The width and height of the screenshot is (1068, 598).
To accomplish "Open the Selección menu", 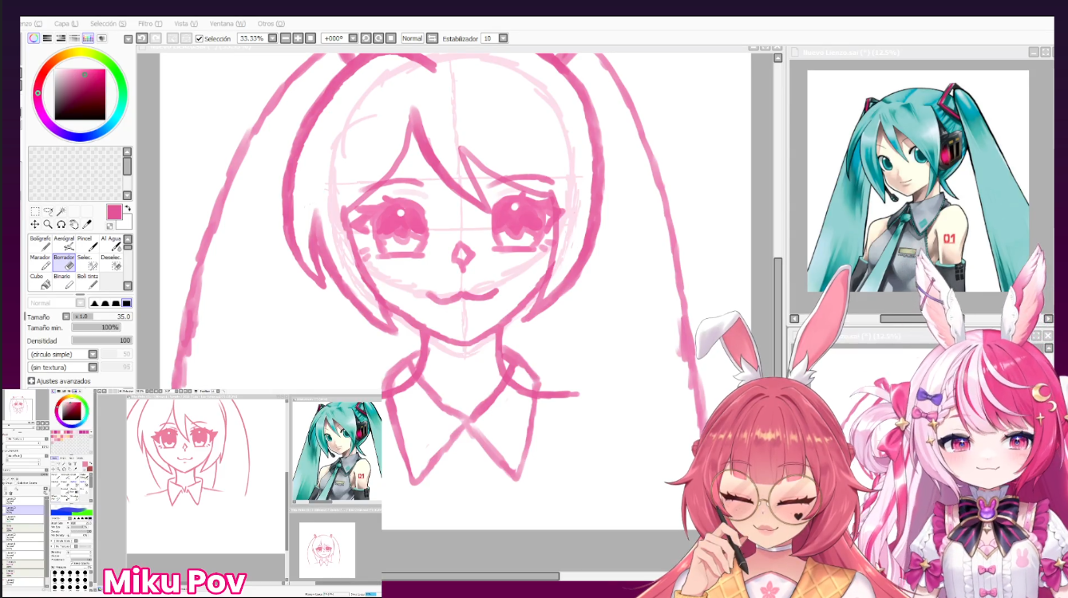I will point(108,24).
